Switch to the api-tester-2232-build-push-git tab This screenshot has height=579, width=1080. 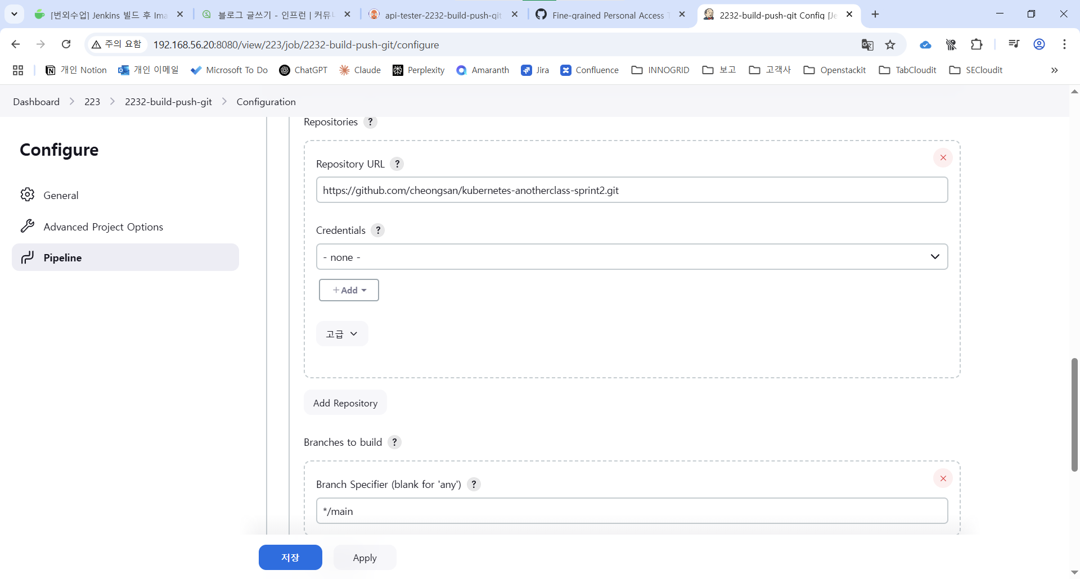coord(443,15)
